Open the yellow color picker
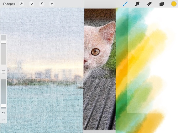Screen dimensions: 178x133 tap(174, 4)
